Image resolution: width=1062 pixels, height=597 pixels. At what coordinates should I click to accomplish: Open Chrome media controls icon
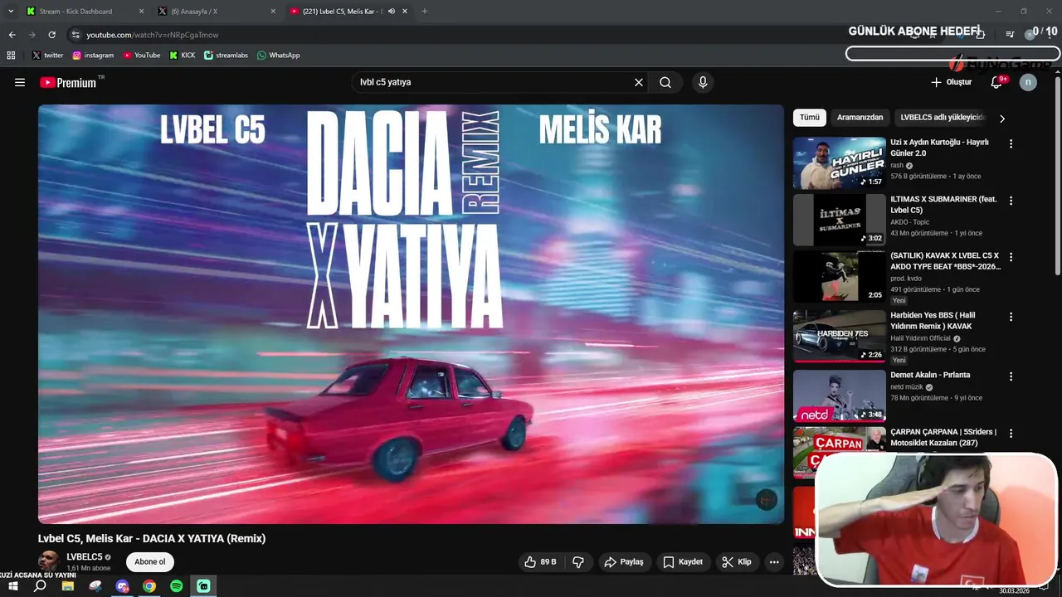1010,35
